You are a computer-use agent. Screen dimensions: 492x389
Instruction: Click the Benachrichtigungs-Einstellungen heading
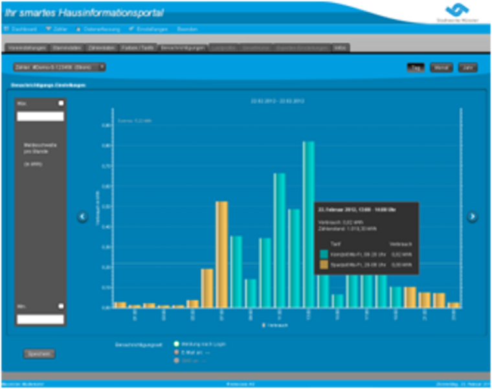click(48, 85)
